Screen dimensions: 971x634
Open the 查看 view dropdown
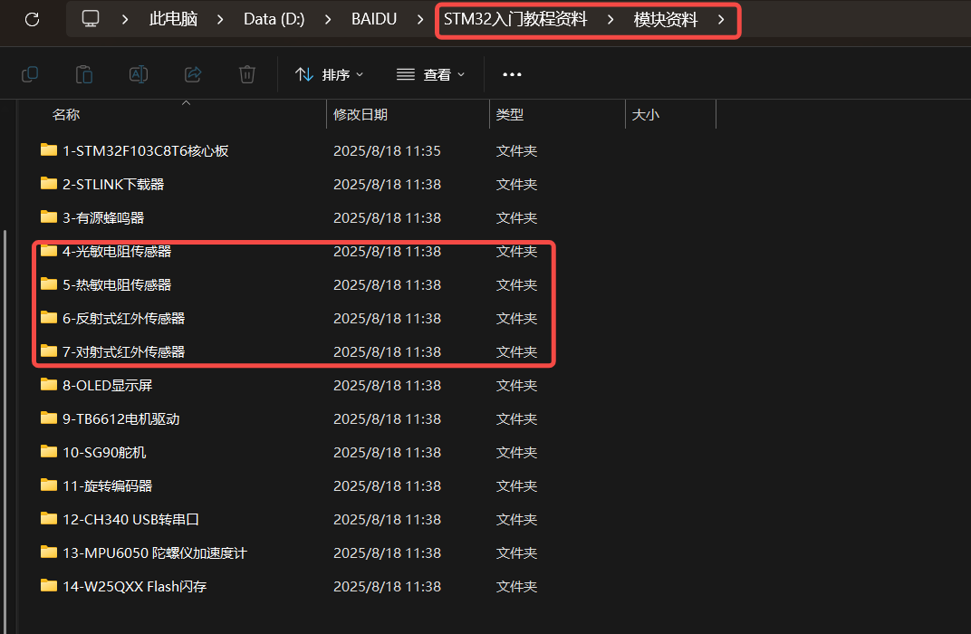[430, 74]
